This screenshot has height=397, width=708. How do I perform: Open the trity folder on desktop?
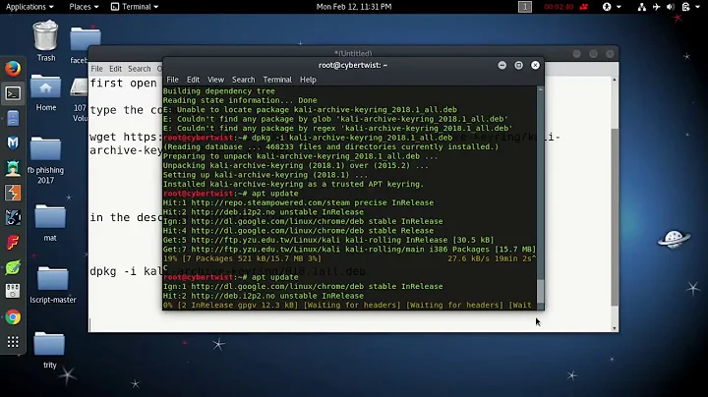(50, 350)
